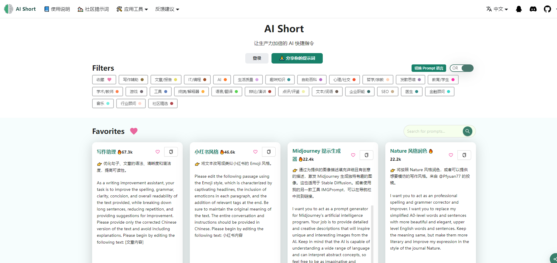Open the GitHub icon link

coord(547,9)
